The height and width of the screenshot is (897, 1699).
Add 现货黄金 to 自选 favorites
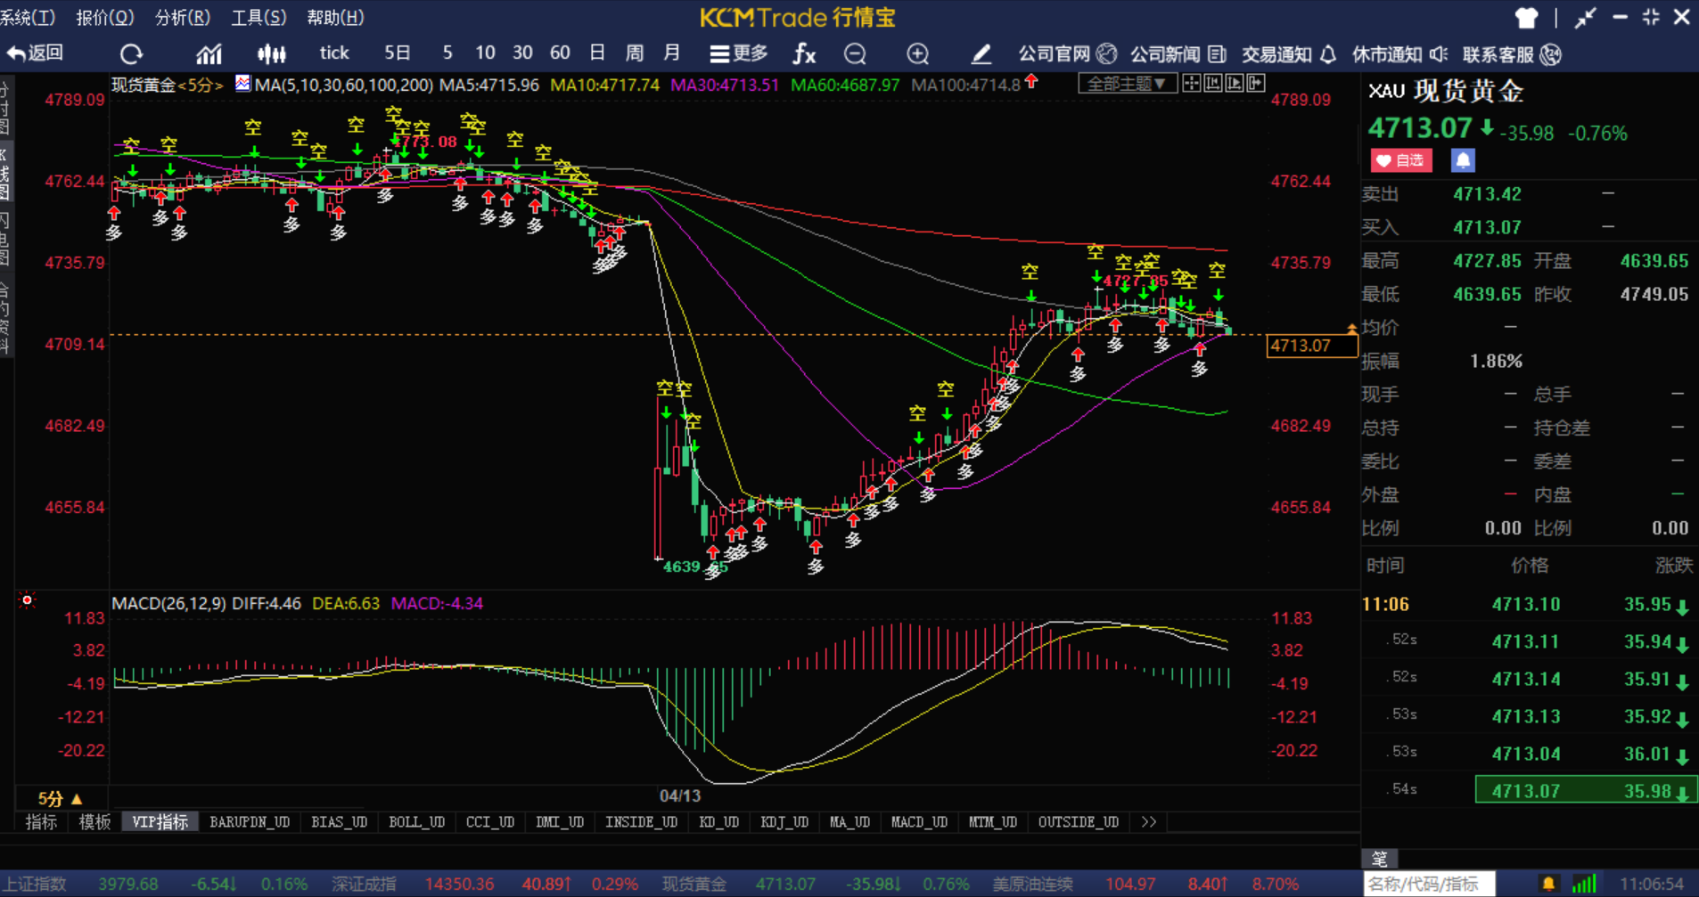pos(1401,160)
